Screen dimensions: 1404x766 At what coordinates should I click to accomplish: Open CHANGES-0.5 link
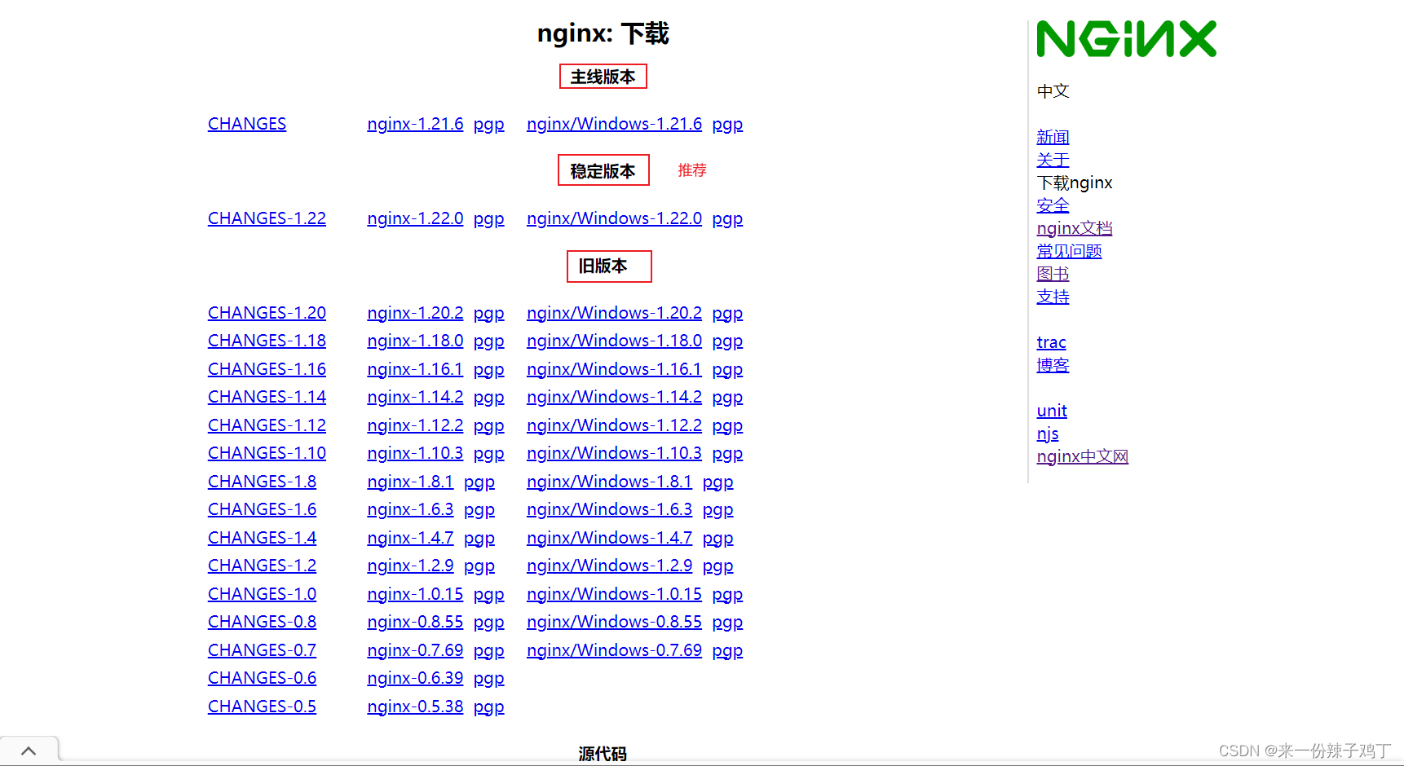coord(262,707)
